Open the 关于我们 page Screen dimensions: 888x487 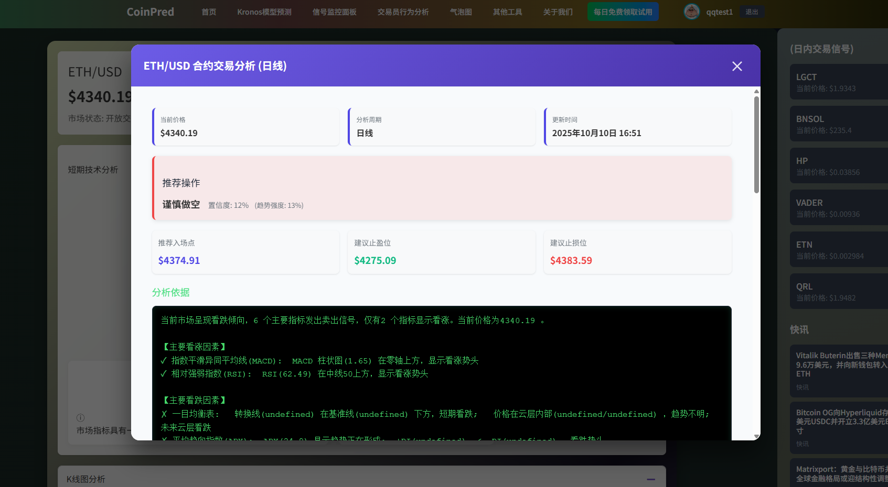(558, 12)
